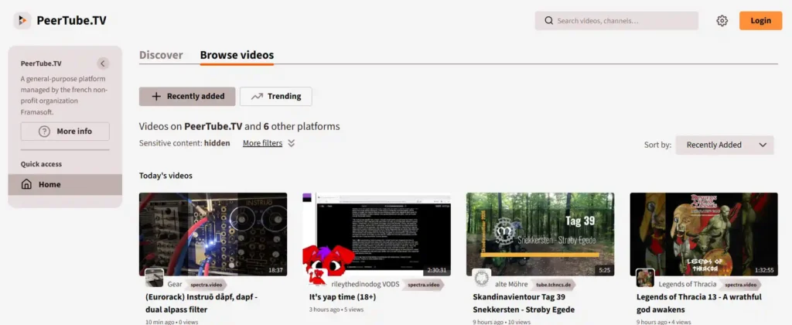Click the orange Login button
This screenshot has width=792, height=325.
tap(761, 21)
